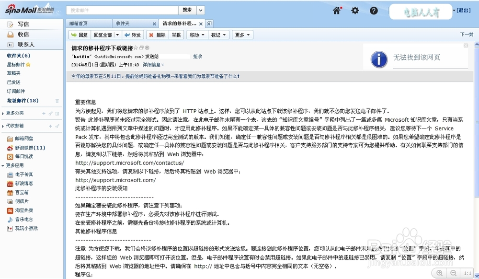Add a category next to 更多分类
The width and height of the screenshot is (479, 279).
tap(44, 113)
